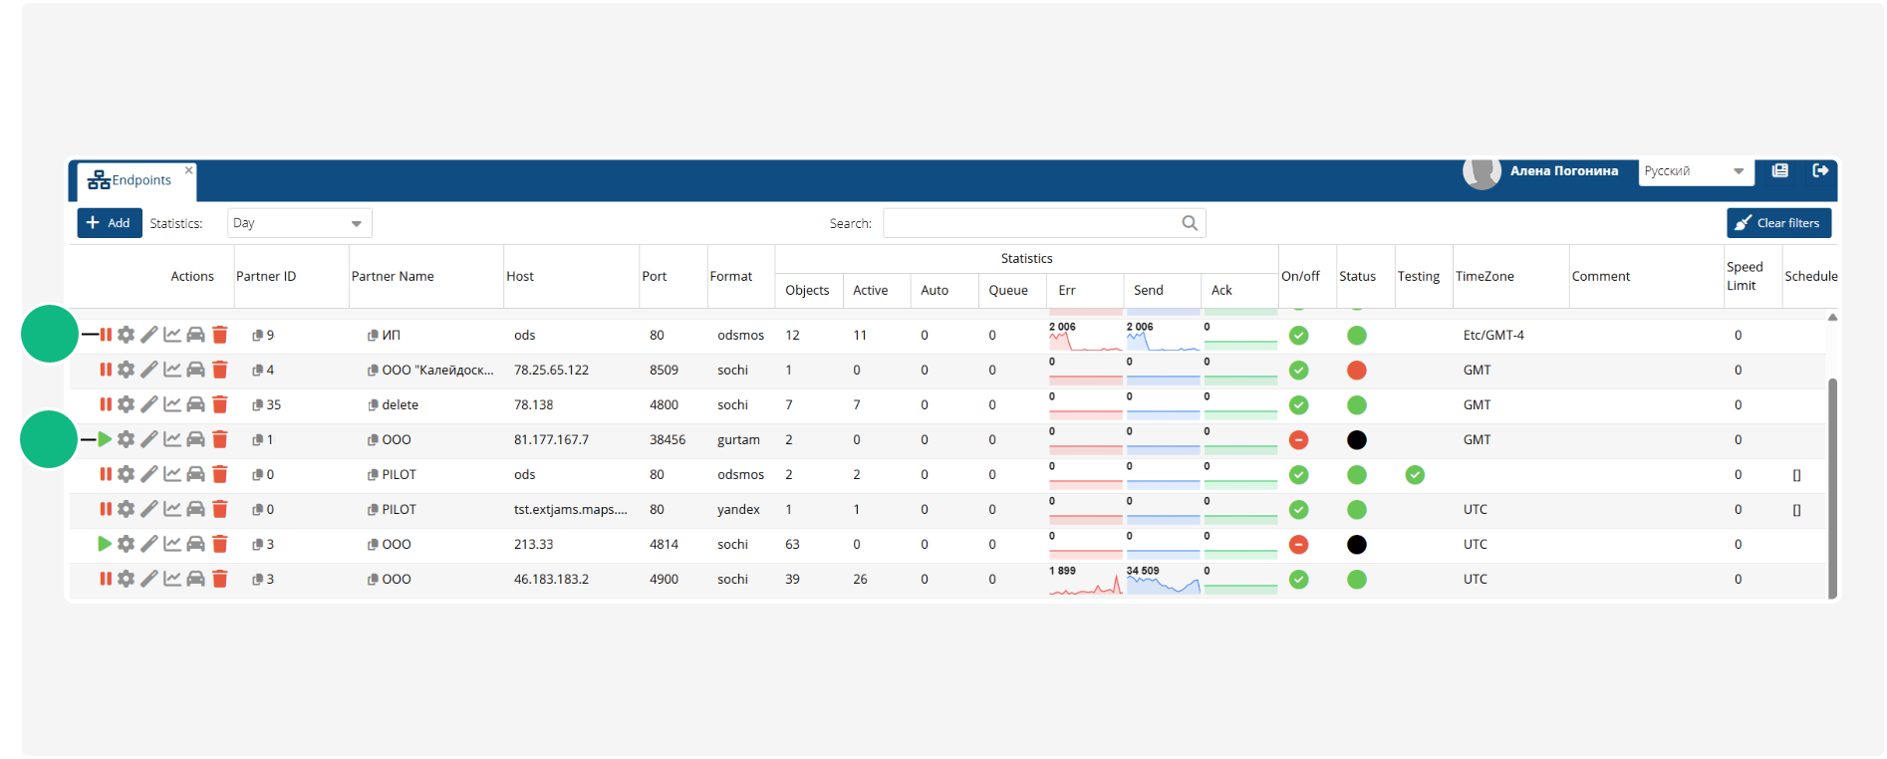Toggle Testing check in PILOT odsmos row
Viewport: 1887px width, 759px height.
coord(1415,475)
